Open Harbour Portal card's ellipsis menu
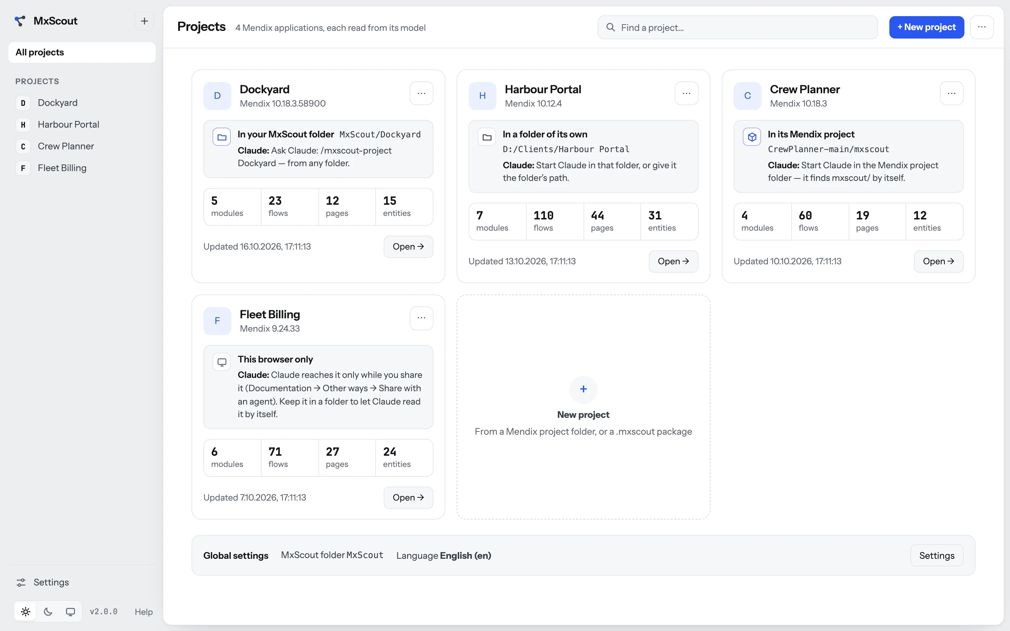1010x631 pixels. click(x=686, y=94)
